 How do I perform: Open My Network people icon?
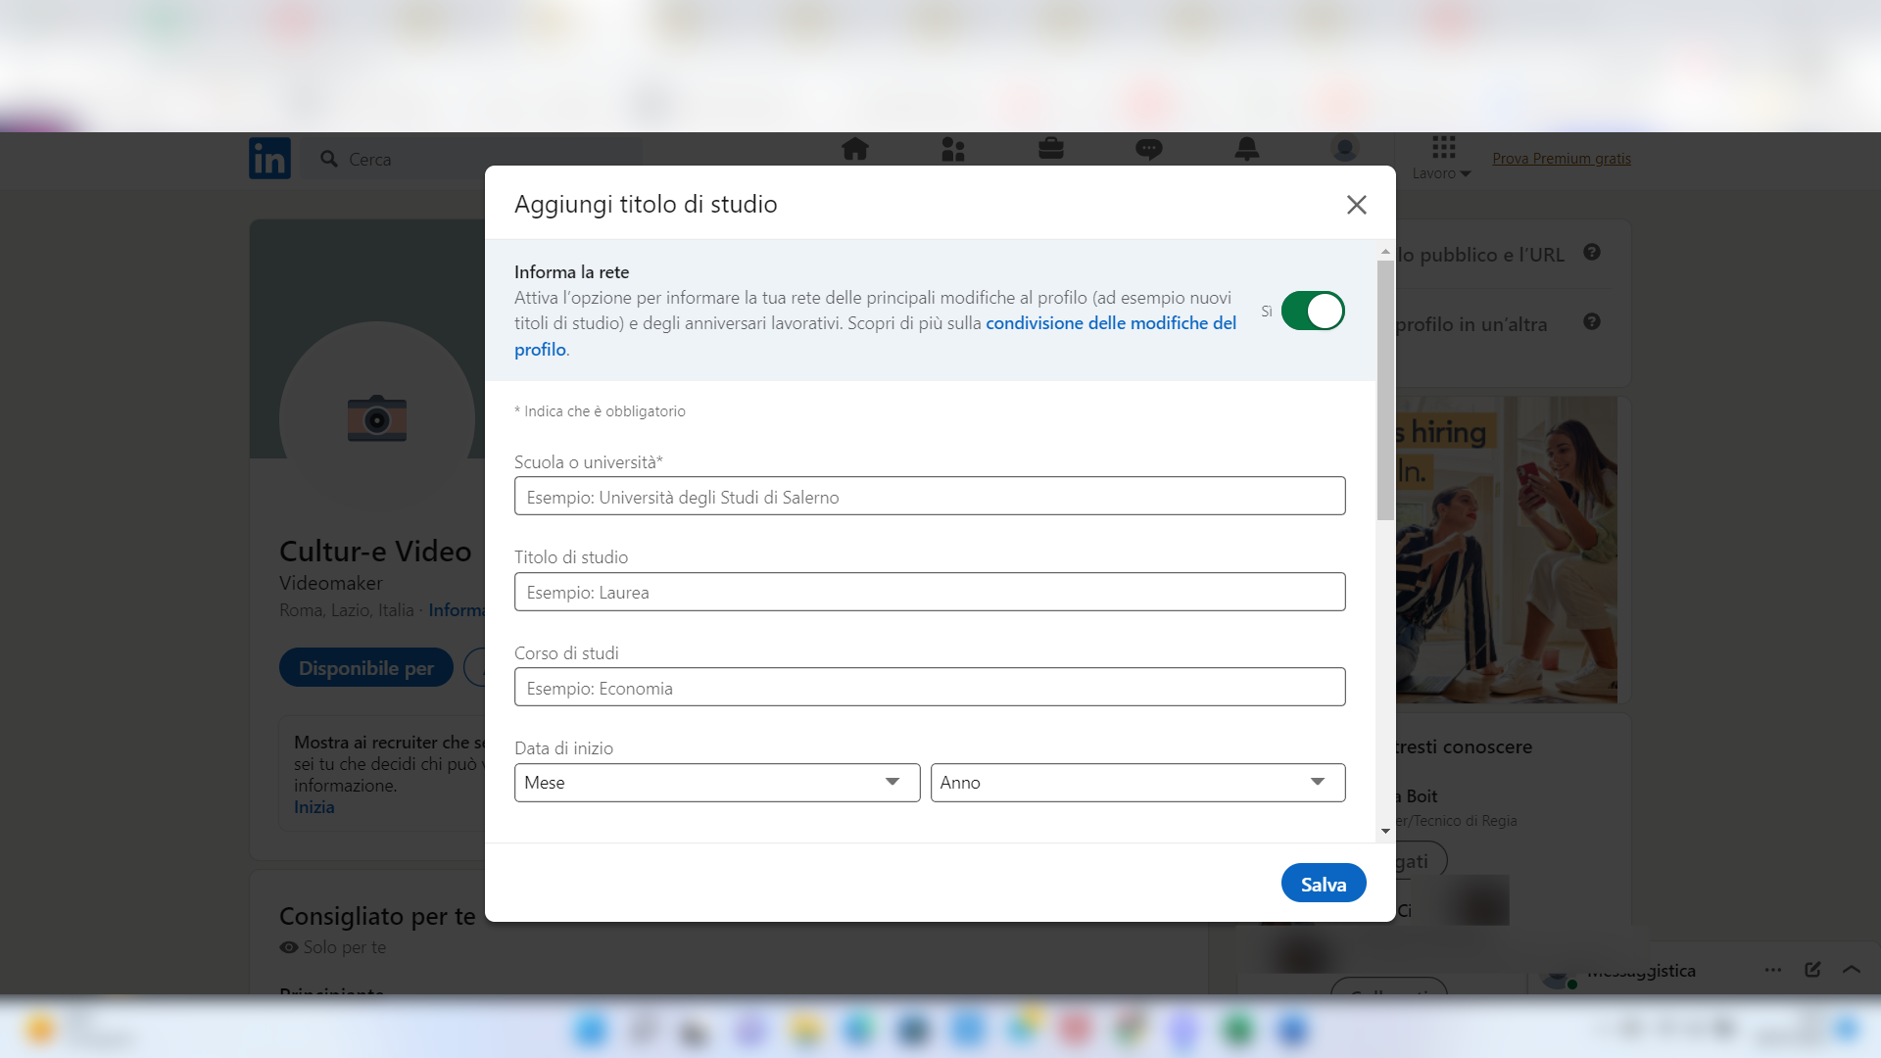click(x=952, y=149)
